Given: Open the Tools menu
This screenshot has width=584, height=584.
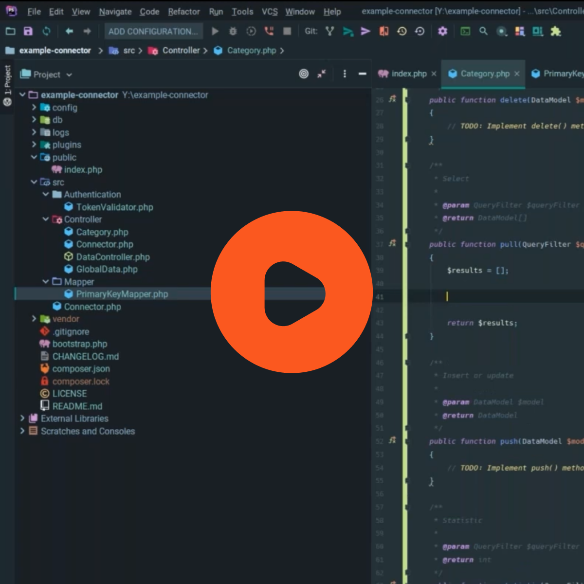Looking at the screenshot, I should point(242,11).
